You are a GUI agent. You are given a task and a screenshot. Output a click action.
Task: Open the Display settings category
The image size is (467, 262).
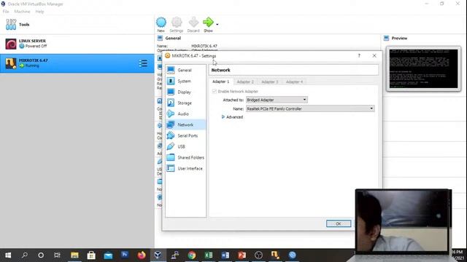click(185, 92)
